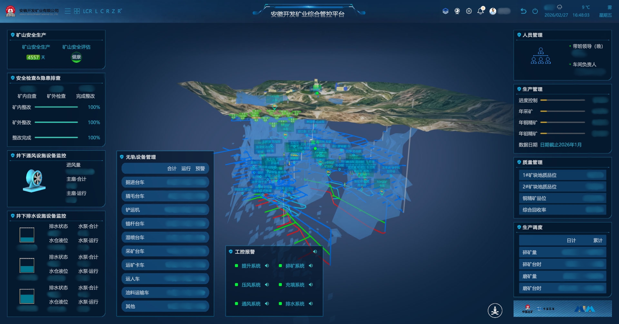Open settings gear in top bar
619x324 pixels.
pos(469,11)
